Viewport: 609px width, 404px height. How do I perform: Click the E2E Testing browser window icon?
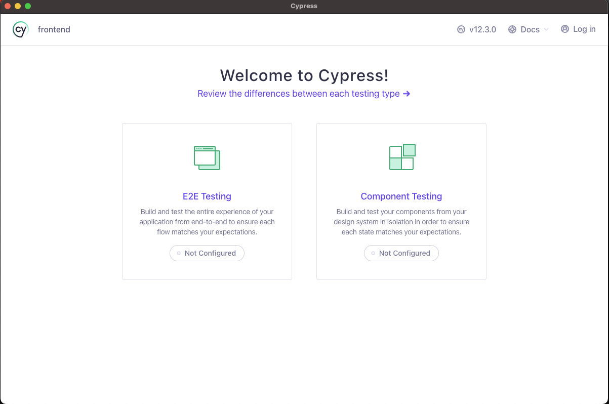click(207, 157)
